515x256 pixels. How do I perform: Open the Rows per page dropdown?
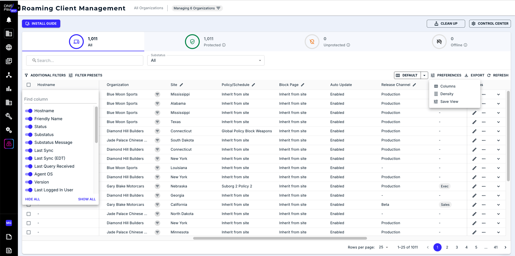pyautogui.click(x=383, y=247)
